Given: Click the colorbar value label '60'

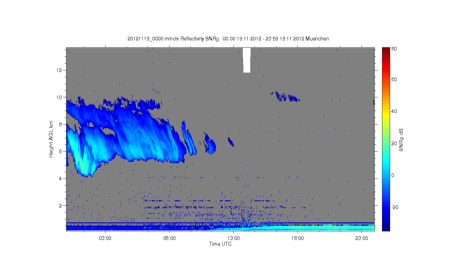Looking at the screenshot, I should point(394,80).
